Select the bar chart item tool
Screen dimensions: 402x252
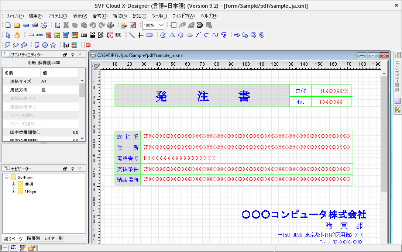(66, 45)
